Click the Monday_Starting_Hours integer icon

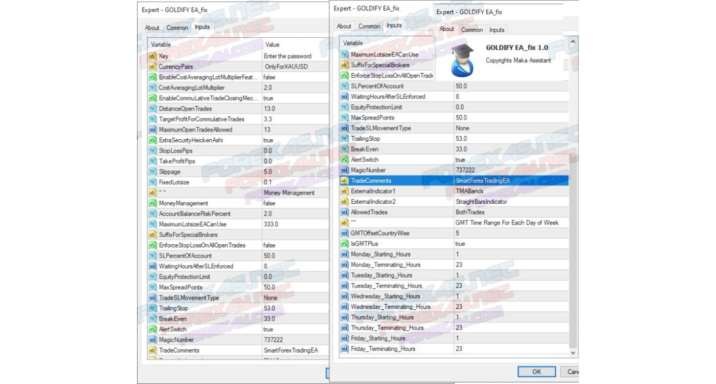point(344,254)
